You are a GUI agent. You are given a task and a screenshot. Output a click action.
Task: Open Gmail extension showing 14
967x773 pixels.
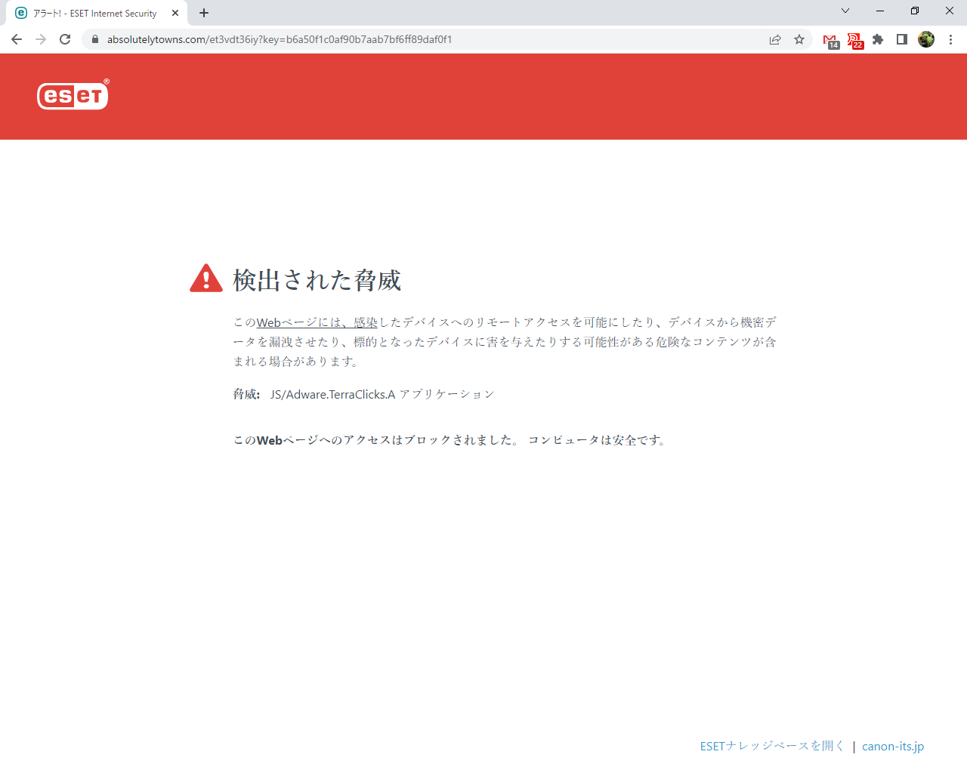831,41
